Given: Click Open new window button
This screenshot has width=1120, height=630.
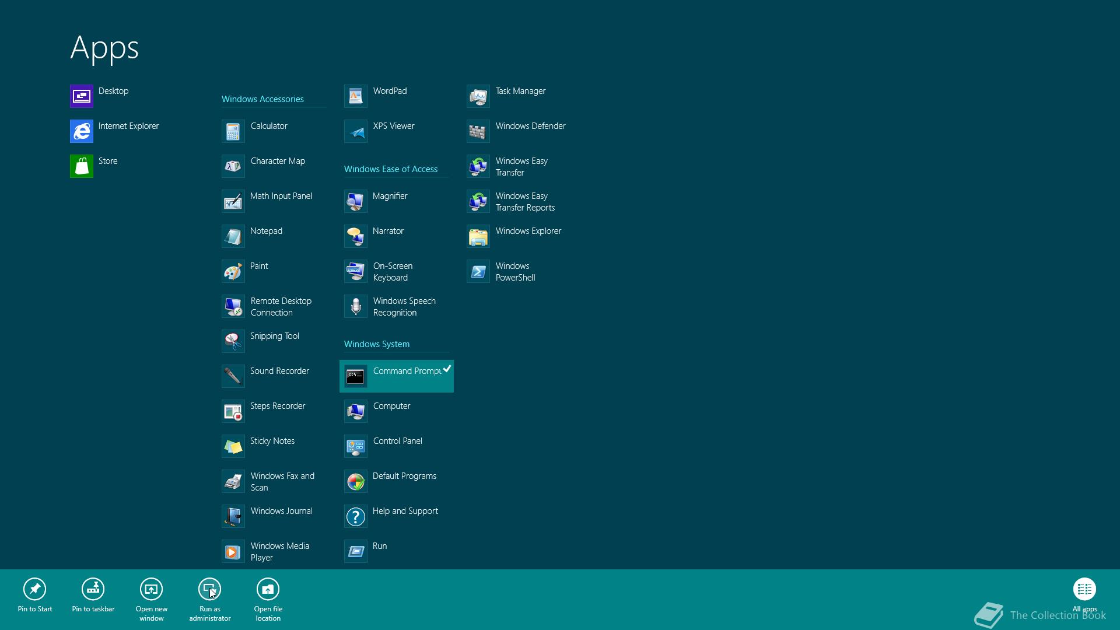Looking at the screenshot, I should tap(152, 600).
